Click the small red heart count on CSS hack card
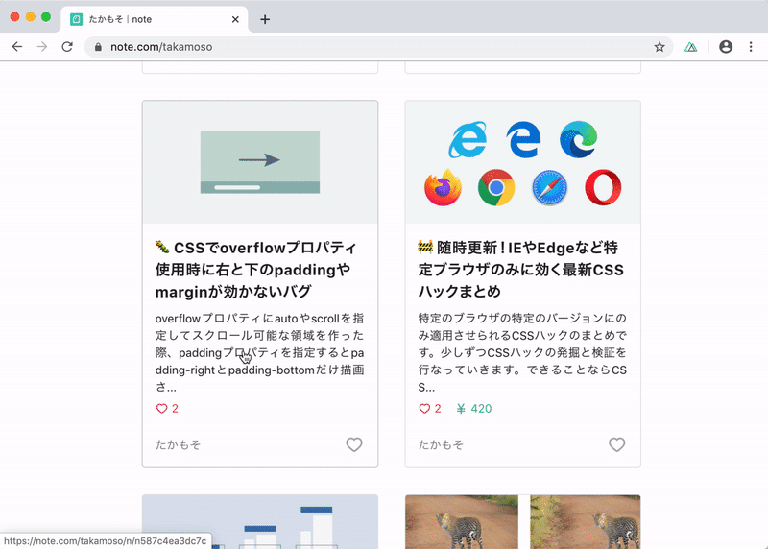Image resolution: width=768 pixels, height=549 pixels. tap(429, 409)
